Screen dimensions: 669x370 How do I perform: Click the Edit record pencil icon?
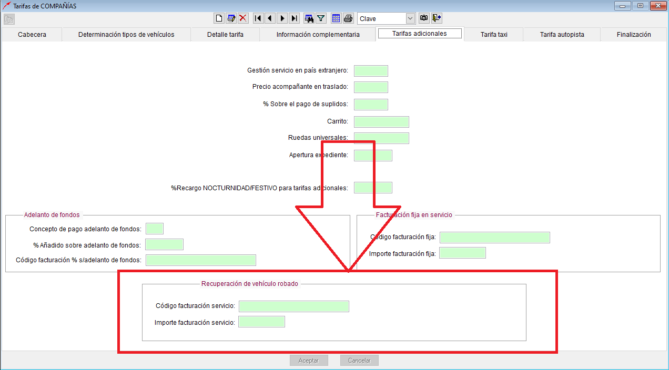[x=231, y=18]
